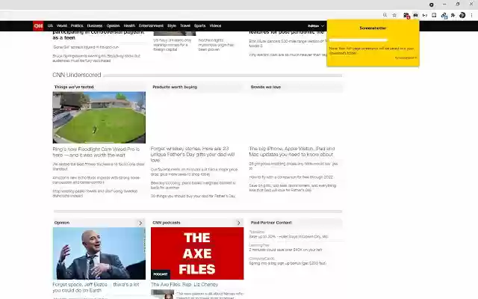Image resolution: width=478 pixels, height=299 pixels.
Task: Open the Videos section
Action: click(215, 26)
